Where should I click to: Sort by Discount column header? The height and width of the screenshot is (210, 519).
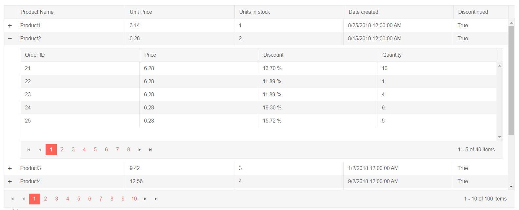coord(273,55)
